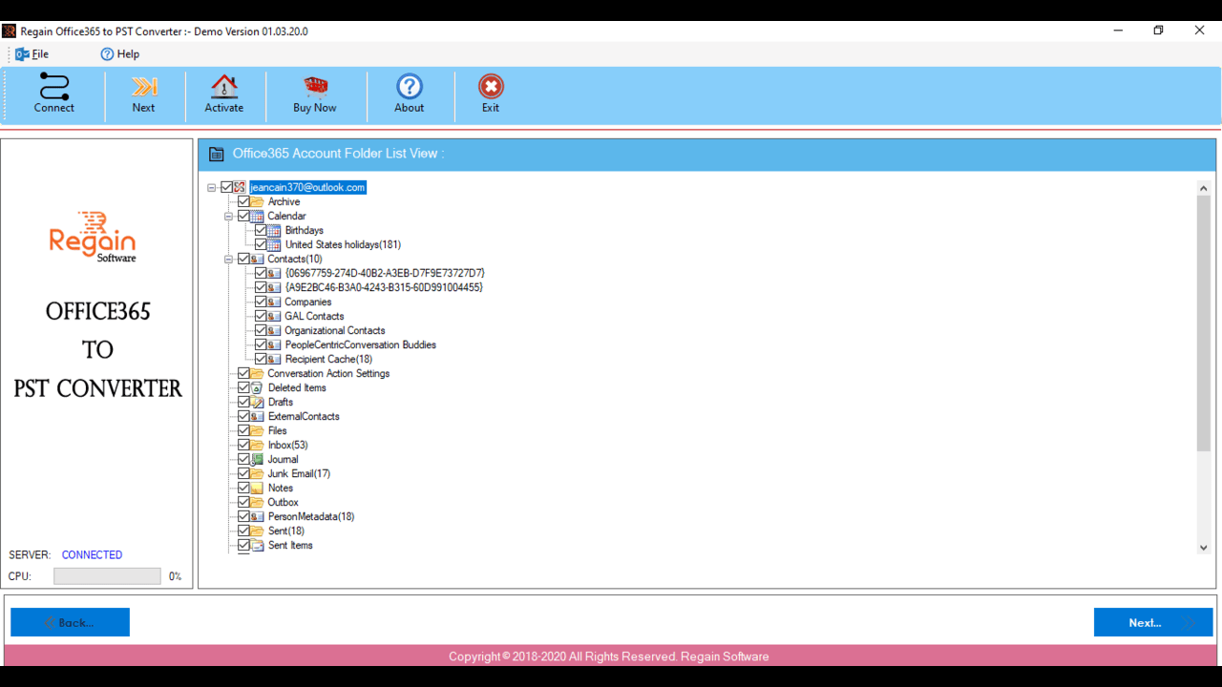Uncheck the Sent(18) checkbox
Viewport: 1222px width, 687px height.
[x=243, y=531]
